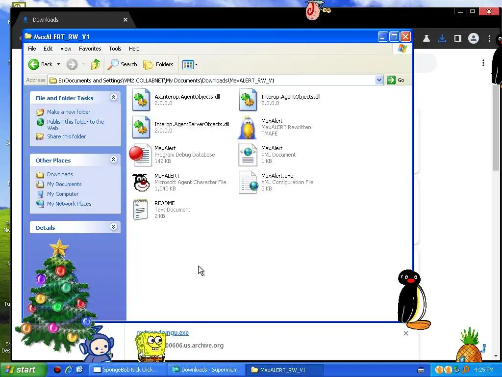Close the Downloads tab in Supermium
The height and width of the screenshot is (377, 502).
pos(125,20)
